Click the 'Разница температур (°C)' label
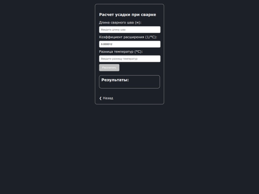Screen dimensions: 259x194 point(121,52)
